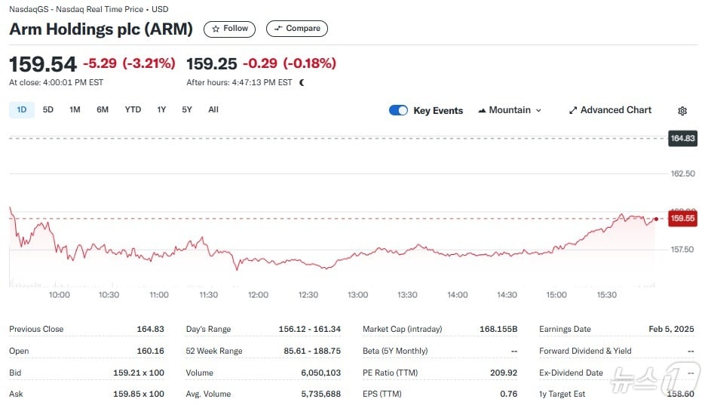Viewport: 708px width, 405px height.
Task: Click the Ex-Dividend Date label
Action: tap(572, 373)
